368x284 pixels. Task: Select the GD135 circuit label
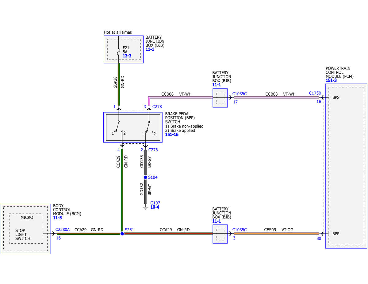tap(141, 161)
